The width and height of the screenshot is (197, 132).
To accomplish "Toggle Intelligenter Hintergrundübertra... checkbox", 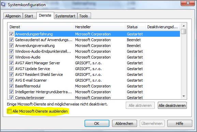I will [12, 92].
